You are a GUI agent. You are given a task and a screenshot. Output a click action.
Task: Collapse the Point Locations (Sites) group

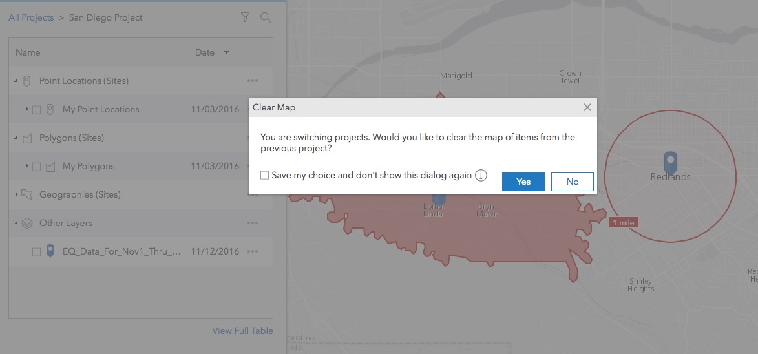click(16, 81)
